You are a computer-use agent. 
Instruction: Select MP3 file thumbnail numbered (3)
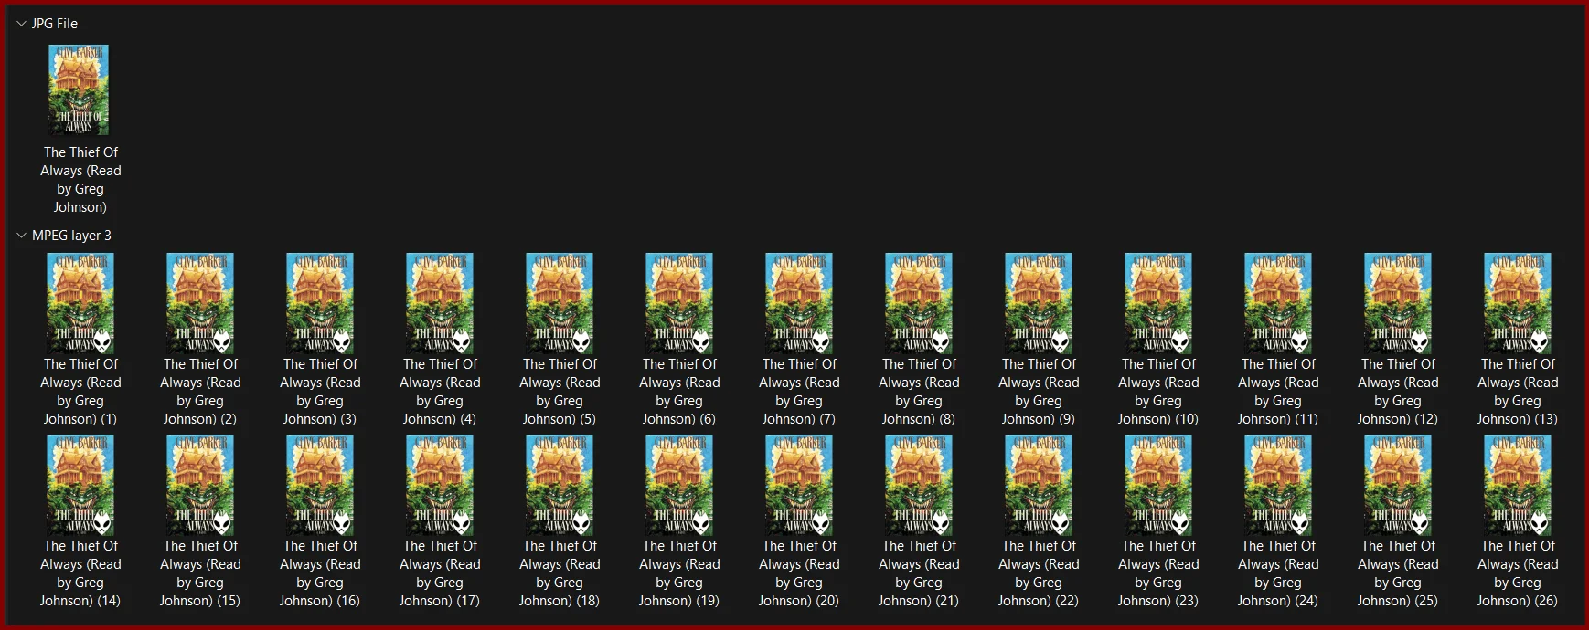[320, 304]
